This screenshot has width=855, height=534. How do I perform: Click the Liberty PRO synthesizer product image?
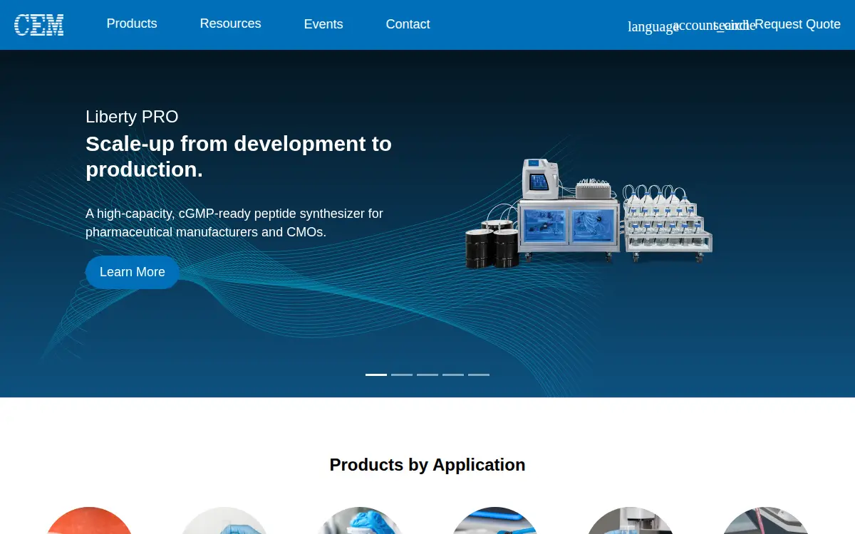(589, 214)
